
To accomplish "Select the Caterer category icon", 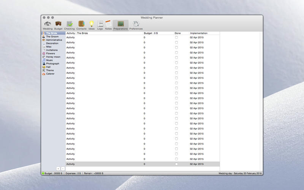I will (x=44, y=74).
